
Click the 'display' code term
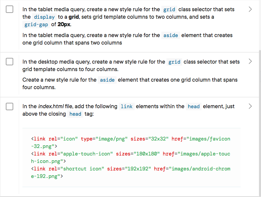(x=44, y=17)
